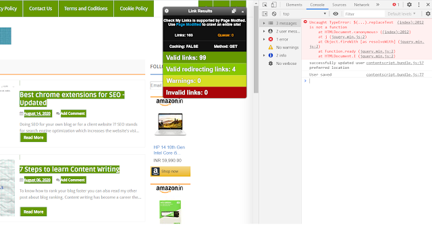Screen dimensions: 432x252
Task: Open the contentscript.bundle.js:77 source link
Action: (x=395, y=74)
